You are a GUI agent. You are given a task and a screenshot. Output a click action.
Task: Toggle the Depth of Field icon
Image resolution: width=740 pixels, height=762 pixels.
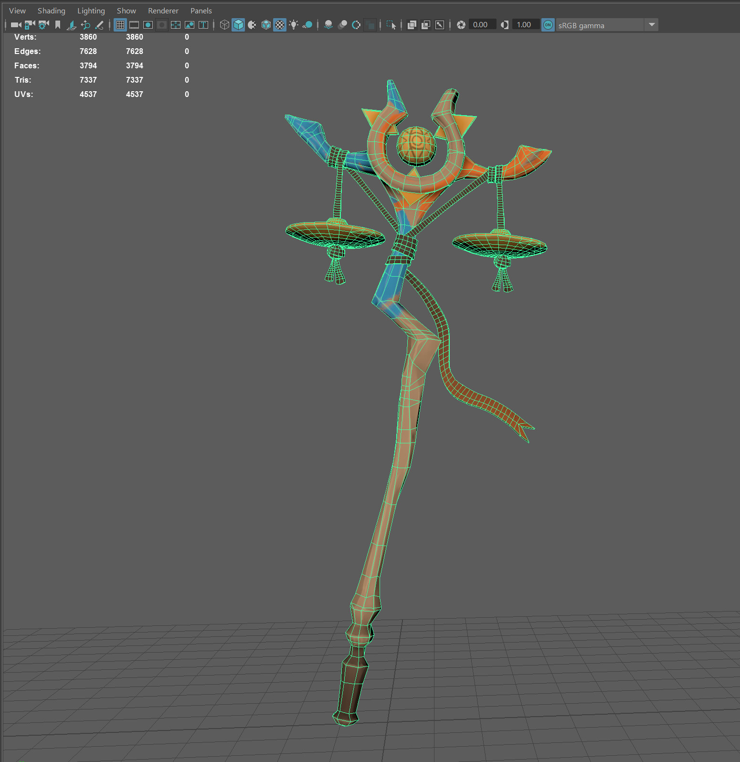[370, 25]
